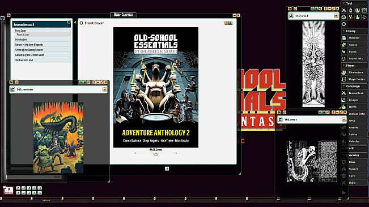The image size is (369, 207).
Task: Click the Items potion icon
Action: [x=344, y=107]
